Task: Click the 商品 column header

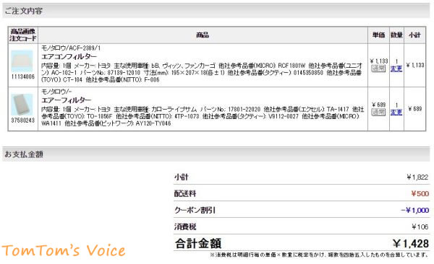Action: point(203,35)
